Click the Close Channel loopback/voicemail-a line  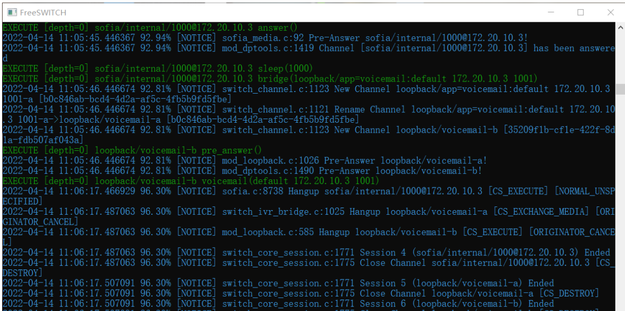coord(301,293)
